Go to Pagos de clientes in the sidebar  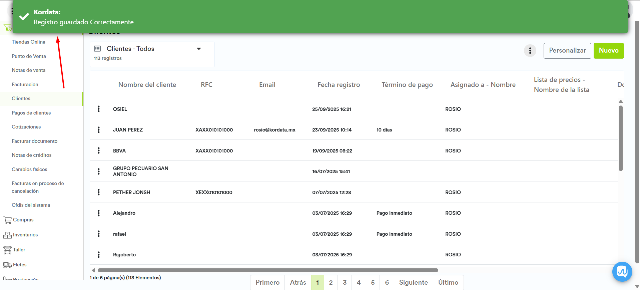pos(31,113)
